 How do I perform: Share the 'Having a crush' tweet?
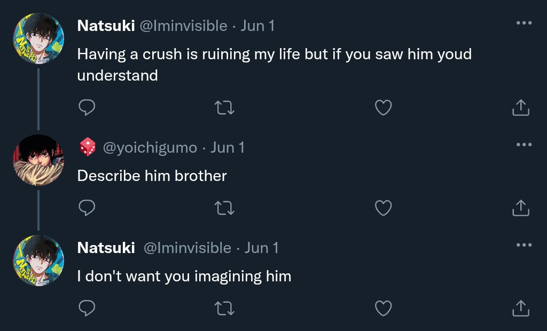[520, 108]
